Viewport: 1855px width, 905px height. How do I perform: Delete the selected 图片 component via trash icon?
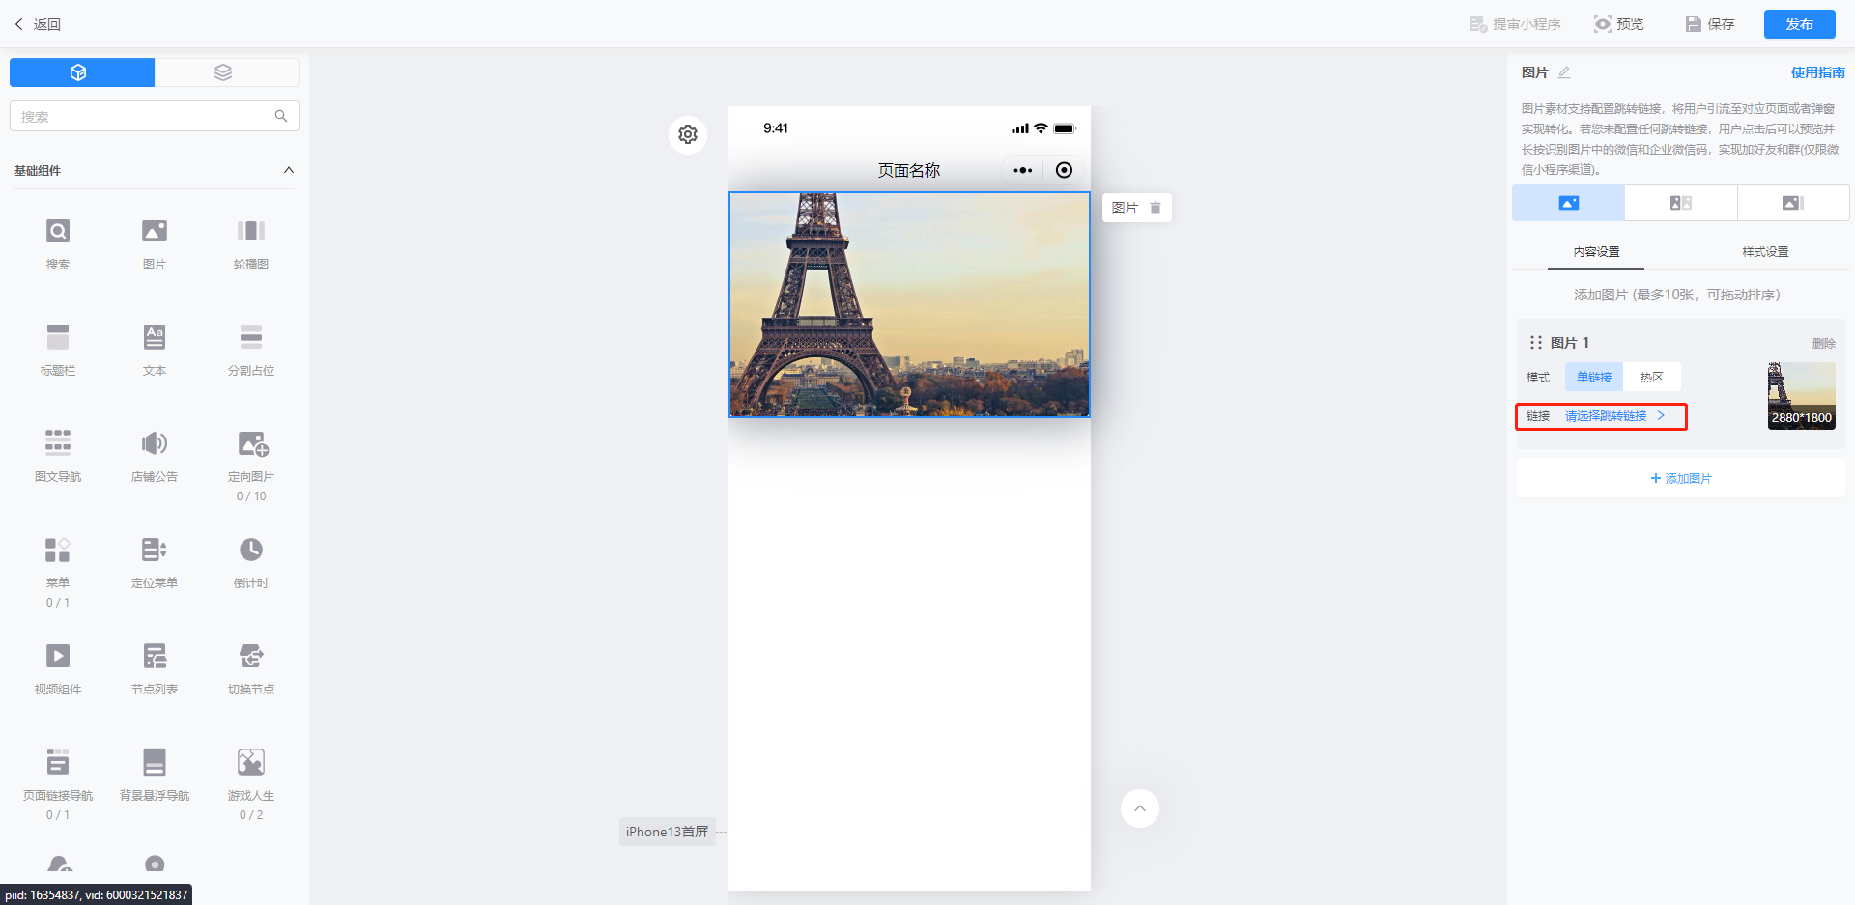(1156, 208)
